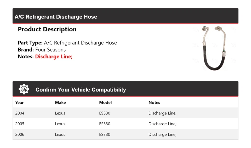Select the 2005 year cell
The width and height of the screenshot is (251, 148).
click(x=20, y=124)
